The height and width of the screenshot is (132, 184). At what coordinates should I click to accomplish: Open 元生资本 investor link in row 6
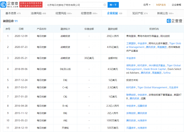173,87
